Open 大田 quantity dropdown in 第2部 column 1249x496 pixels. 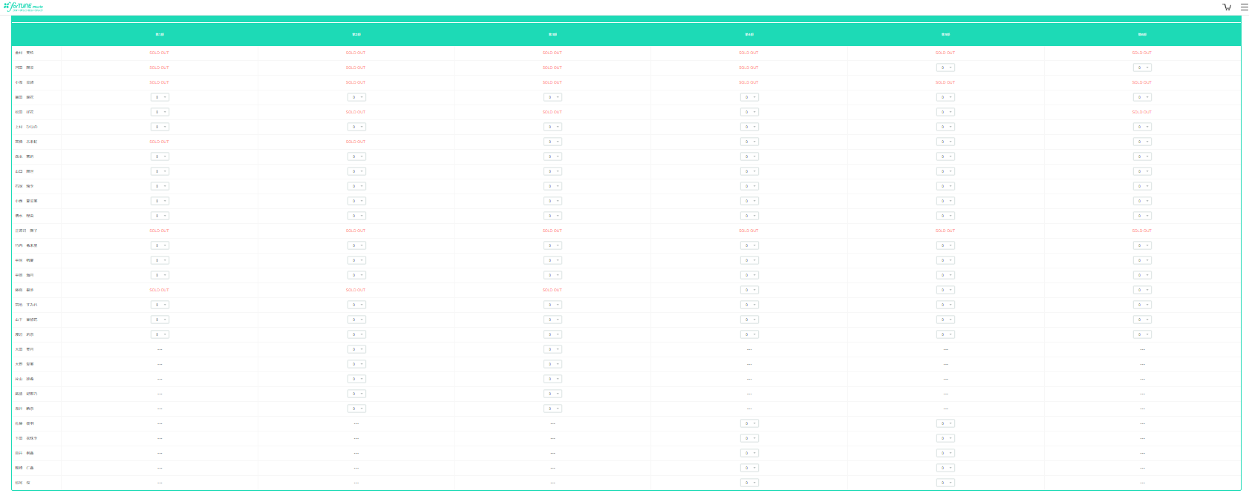356,349
